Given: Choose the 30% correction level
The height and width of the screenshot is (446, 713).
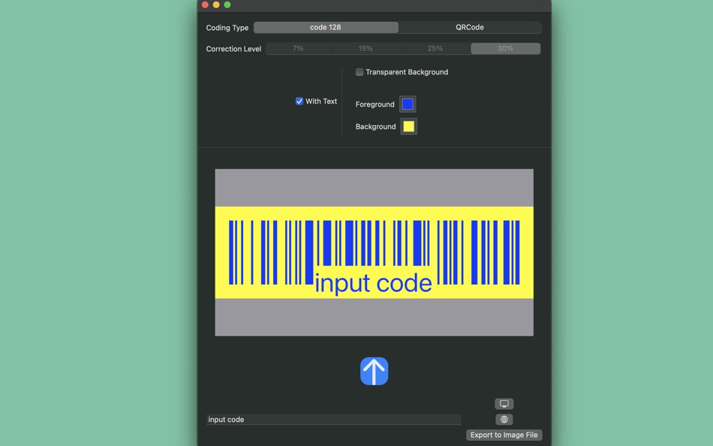Looking at the screenshot, I should click(x=505, y=49).
